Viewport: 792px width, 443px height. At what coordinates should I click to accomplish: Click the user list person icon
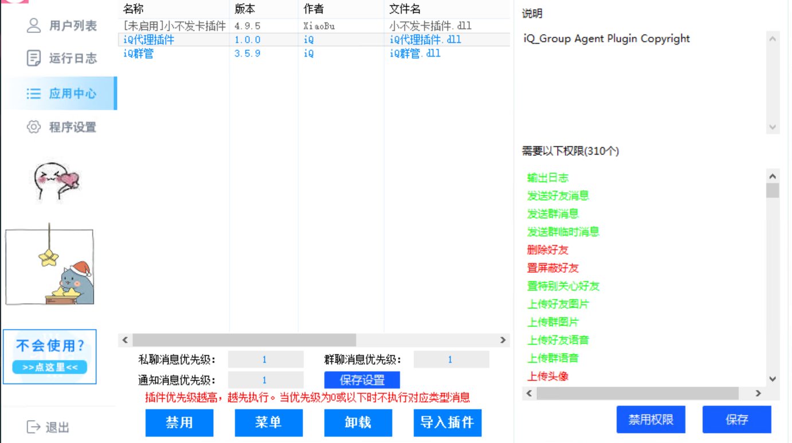(x=34, y=26)
